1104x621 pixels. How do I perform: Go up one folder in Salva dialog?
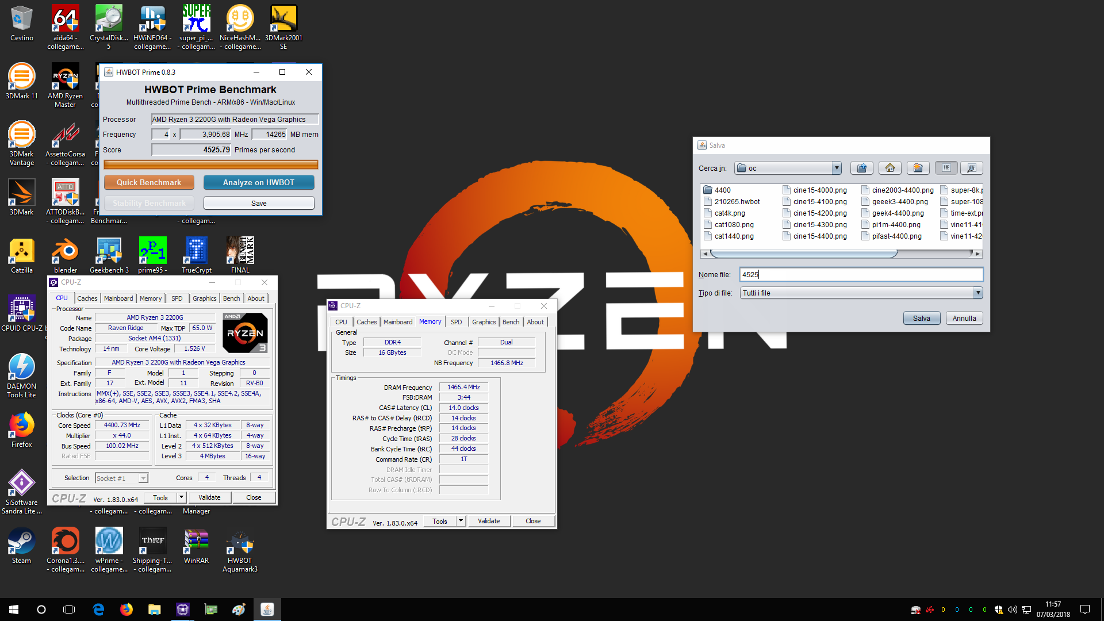point(861,168)
